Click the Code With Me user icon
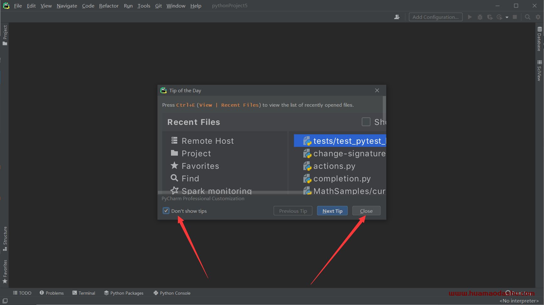 pyautogui.click(x=397, y=17)
